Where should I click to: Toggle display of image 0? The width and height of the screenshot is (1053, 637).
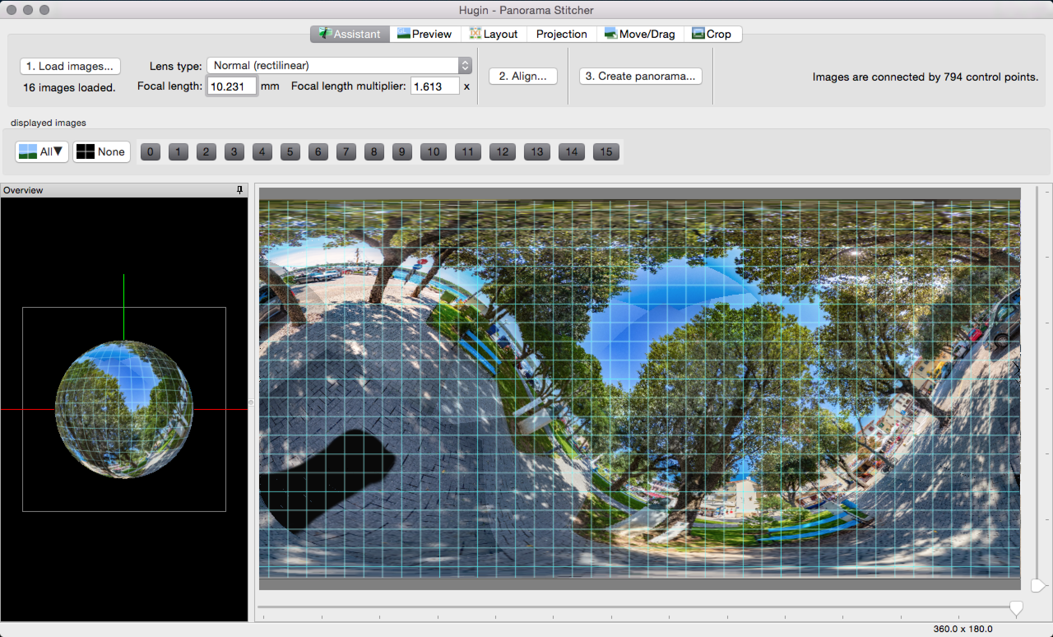[150, 152]
